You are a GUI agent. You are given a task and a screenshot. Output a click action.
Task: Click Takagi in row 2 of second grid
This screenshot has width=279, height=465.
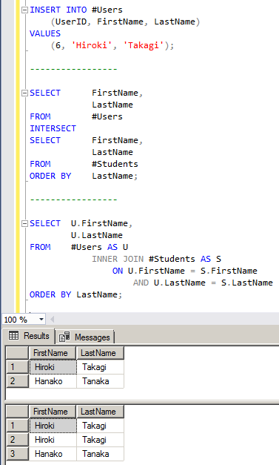pos(100,440)
